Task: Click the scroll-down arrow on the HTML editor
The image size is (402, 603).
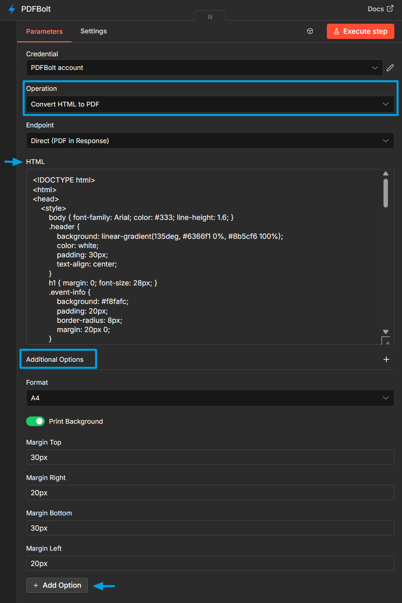Action: pos(386,332)
